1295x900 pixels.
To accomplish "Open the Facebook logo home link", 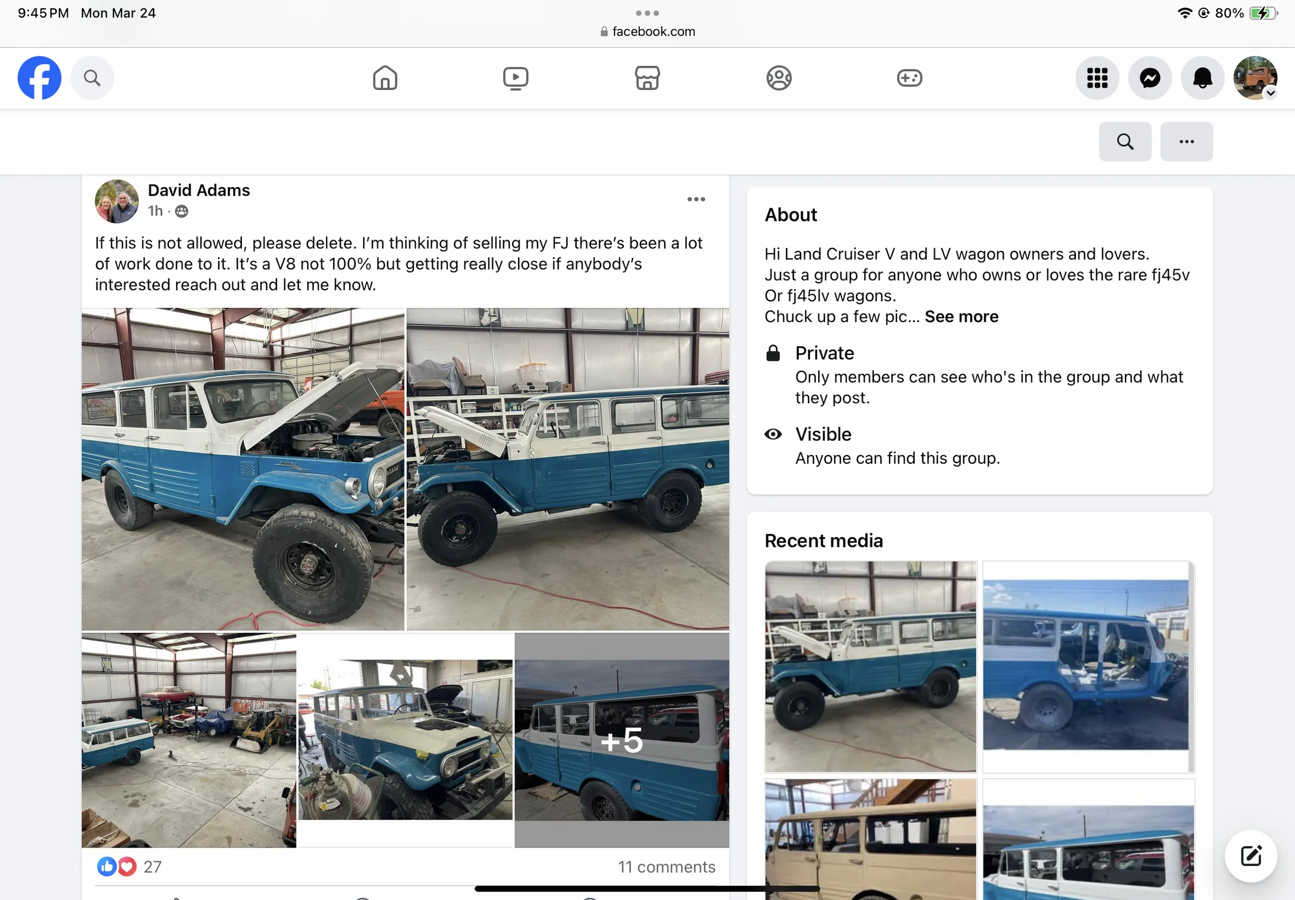I will pos(39,78).
